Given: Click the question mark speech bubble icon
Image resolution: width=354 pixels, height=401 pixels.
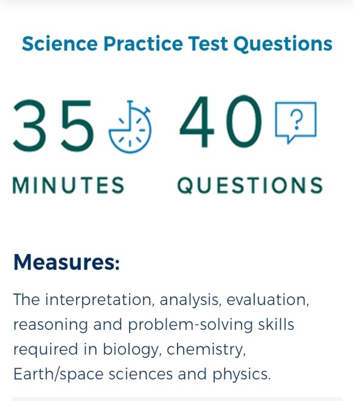Looking at the screenshot, I should (296, 123).
